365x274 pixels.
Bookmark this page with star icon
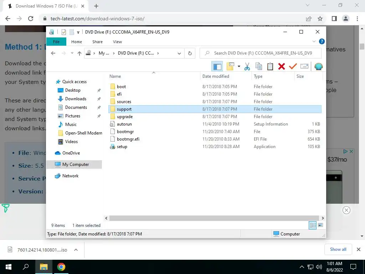[320, 19]
